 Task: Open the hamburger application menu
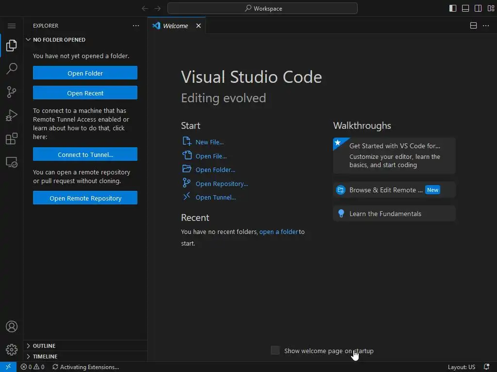coord(12,26)
